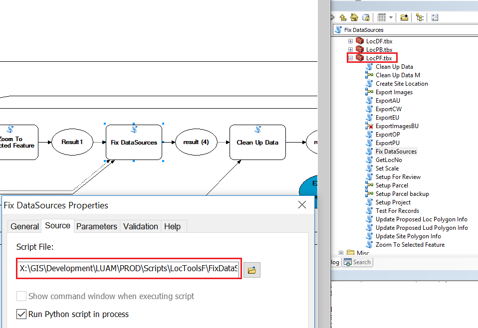Select the ExportAU script tool
Image resolution: width=478 pixels, height=328 pixels.
pos(388,101)
